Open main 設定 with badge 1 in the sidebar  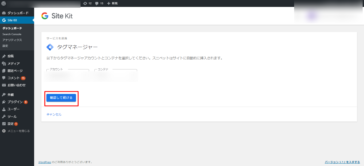click(x=17, y=124)
